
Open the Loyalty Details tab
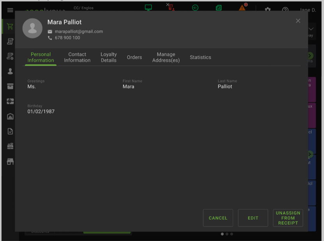109,58
